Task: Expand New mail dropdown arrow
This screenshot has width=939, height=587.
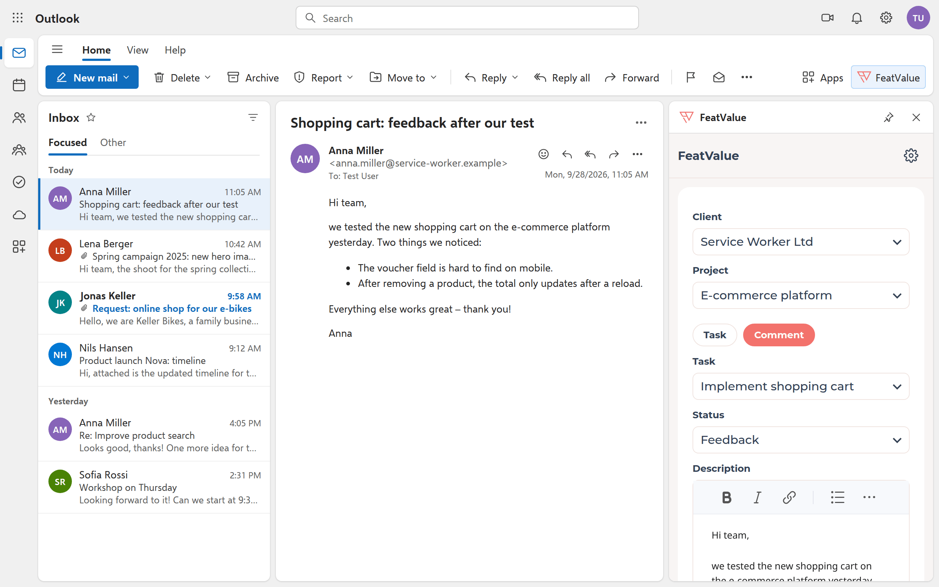Action: pyautogui.click(x=127, y=78)
